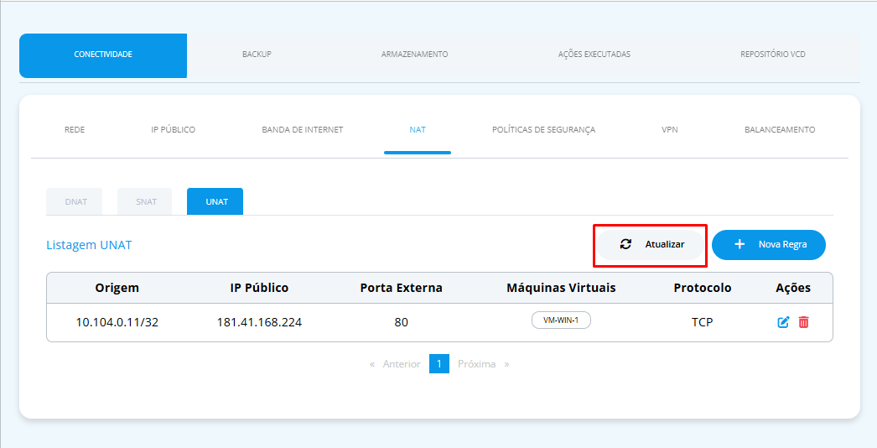The width and height of the screenshot is (877, 448).
Task: Click the VM-WIN-1 machine tag
Action: pos(561,320)
